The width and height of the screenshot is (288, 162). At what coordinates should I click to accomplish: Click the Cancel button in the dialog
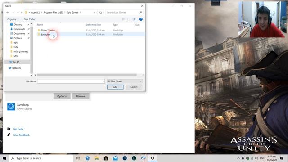[x=134, y=87]
